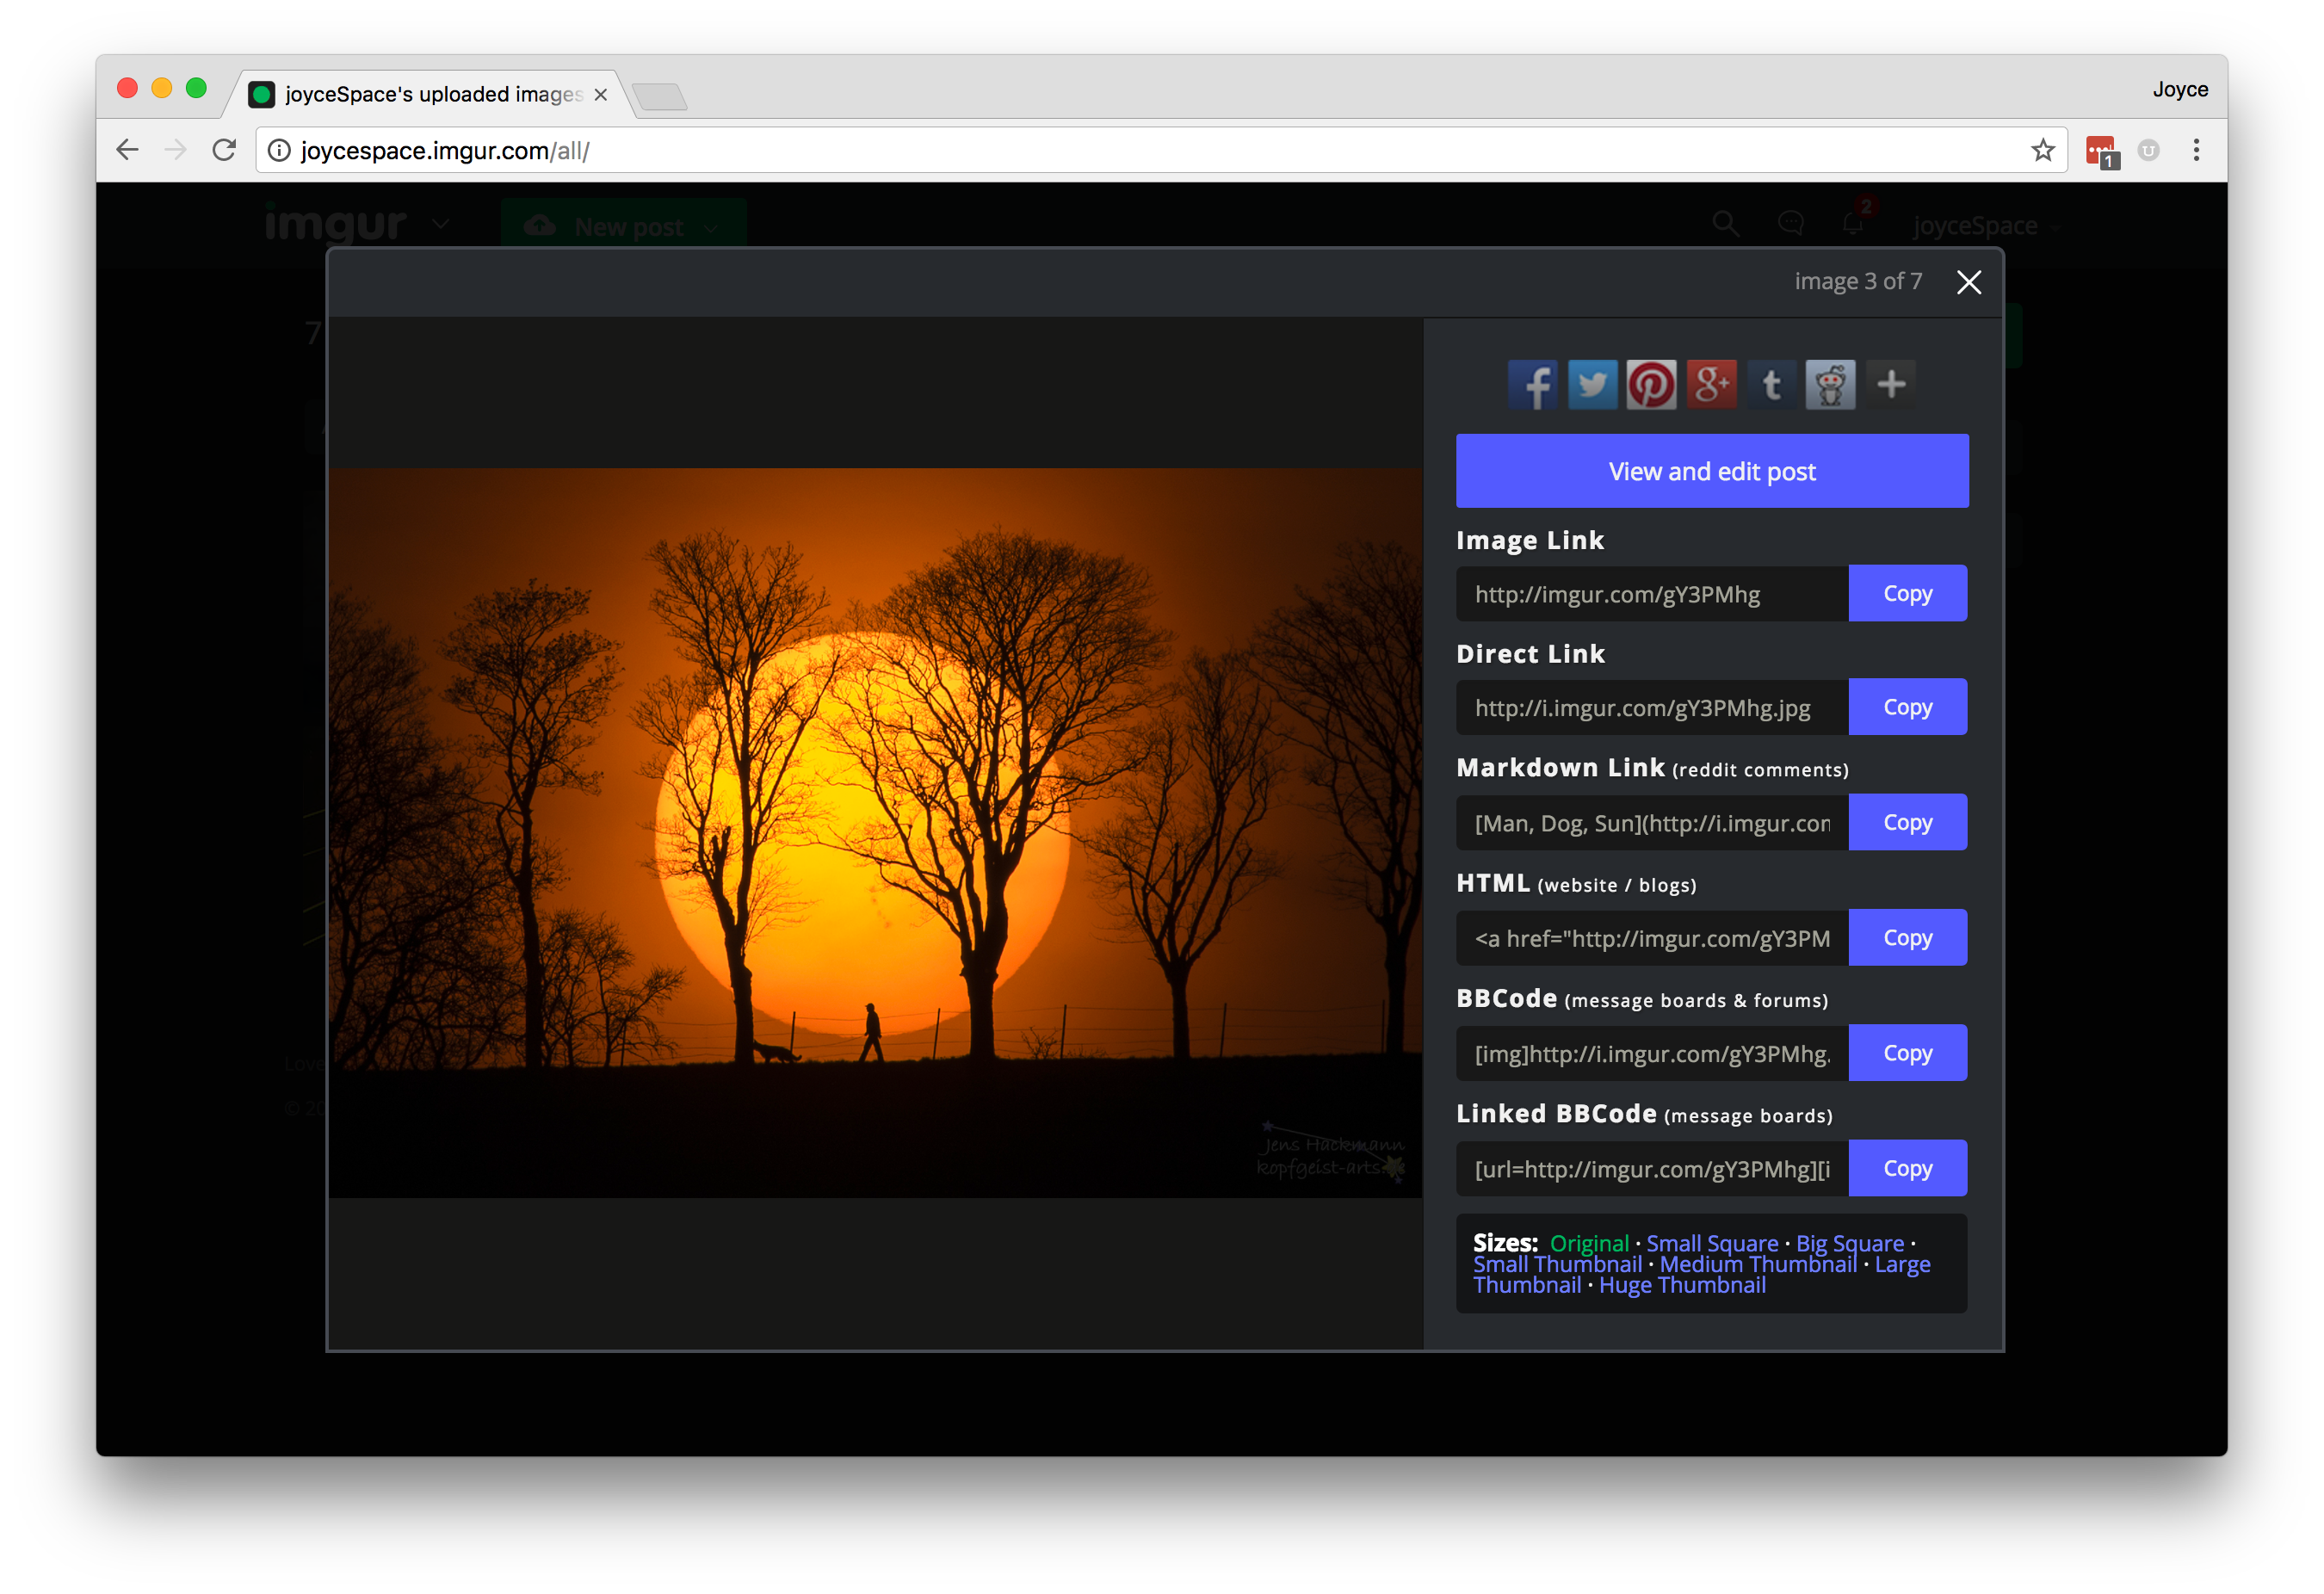2324x1594 pixels.
Task: Open more sharing options plus icon
Action: [1890, 385]
